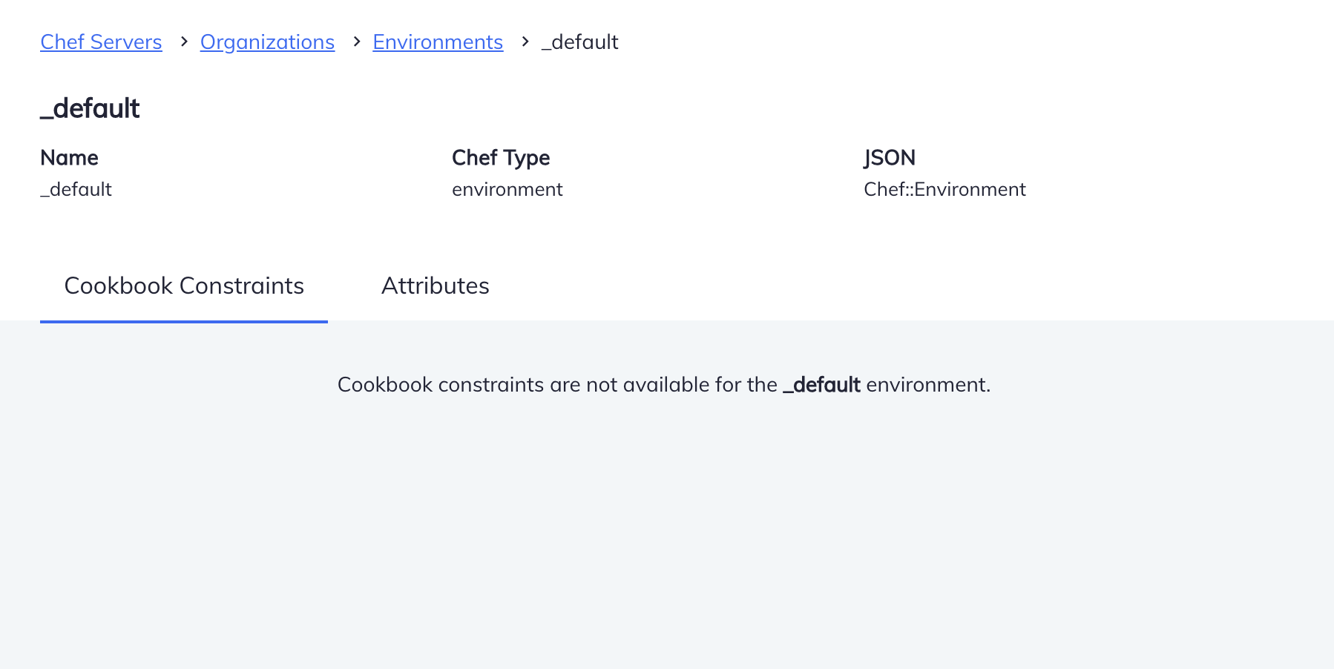Click the gray content panel area
Image resolution: width=1334 pixels, height=669 pixels.
[668, 519]
